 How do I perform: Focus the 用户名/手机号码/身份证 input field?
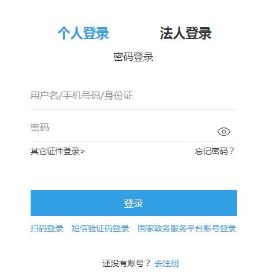tap(133, 96)
